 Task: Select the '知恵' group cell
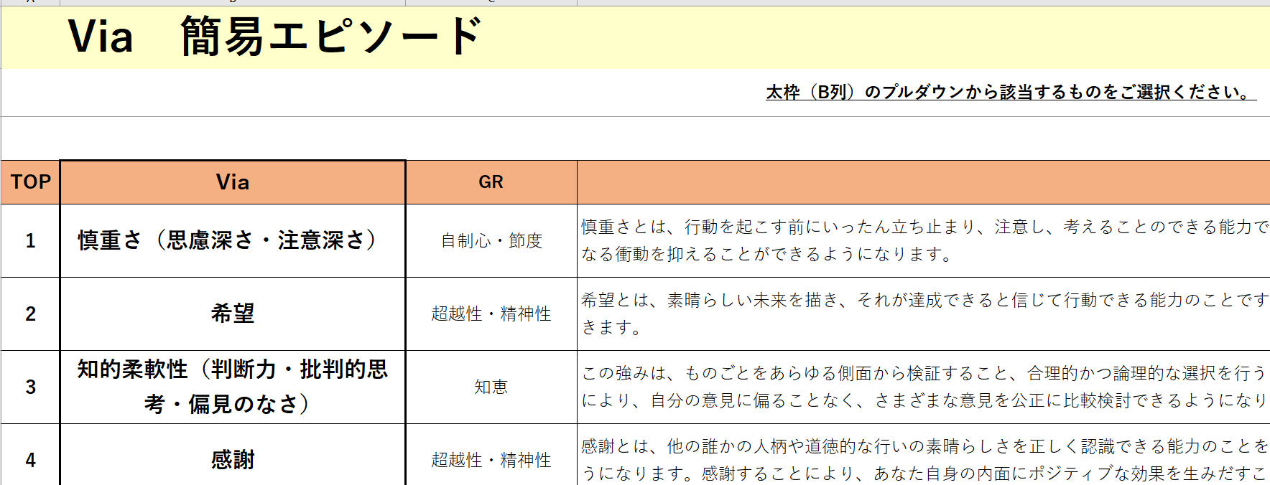click(491, 387)
